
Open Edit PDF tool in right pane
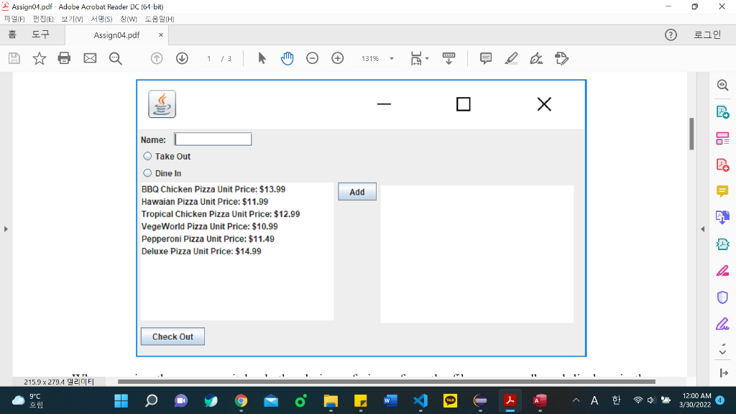pos(722,139)
